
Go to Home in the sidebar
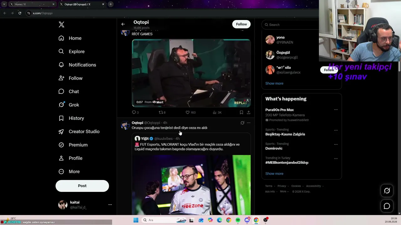[70, 38]
